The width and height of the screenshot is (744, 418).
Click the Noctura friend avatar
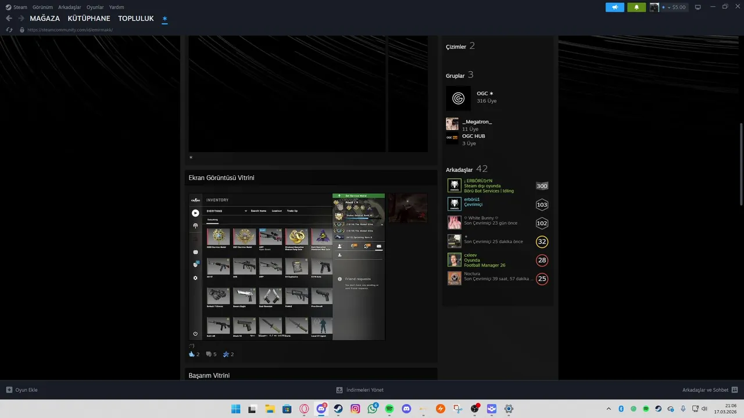(x=455, y=279)
